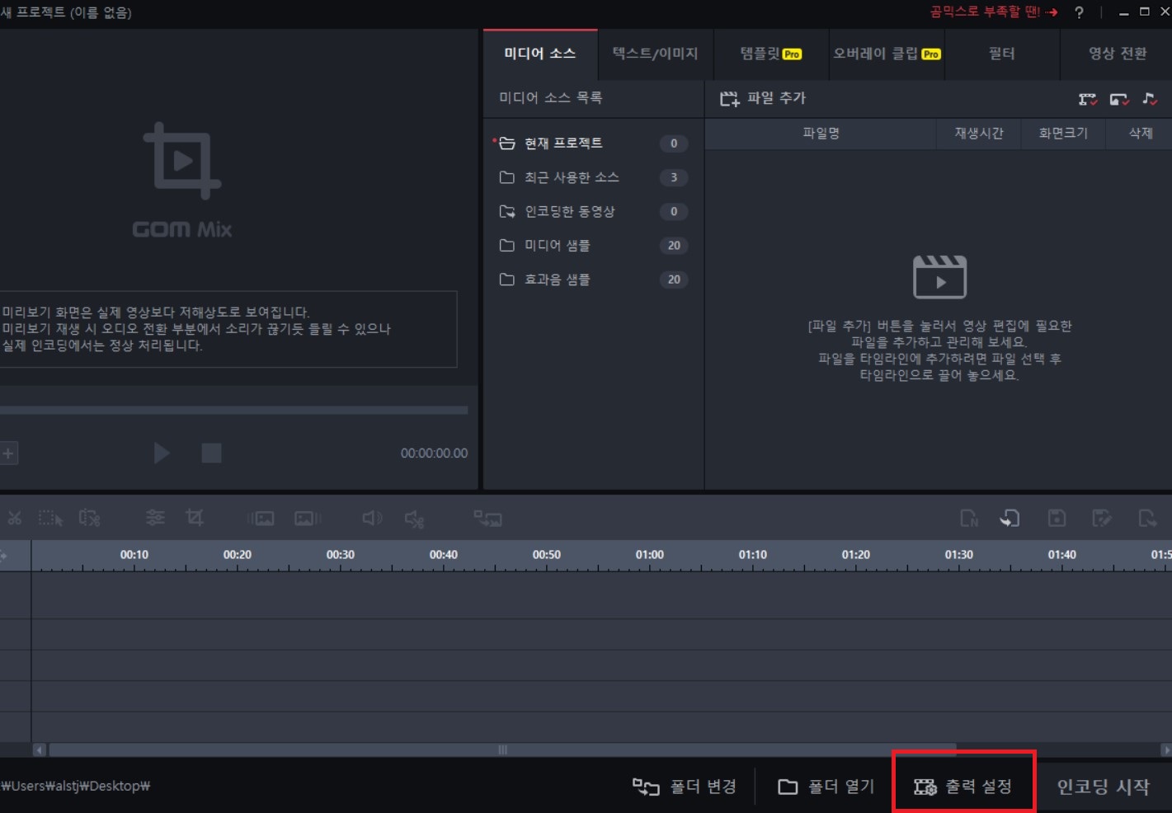Switch to the 미디어 소스 tab
The height and width of the screenshot is (813, 1172).
click(x=540, y=54)
